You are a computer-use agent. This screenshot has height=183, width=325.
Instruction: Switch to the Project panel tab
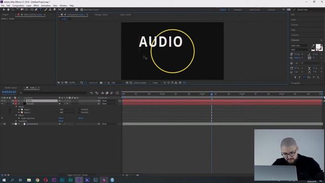(6, 15)
